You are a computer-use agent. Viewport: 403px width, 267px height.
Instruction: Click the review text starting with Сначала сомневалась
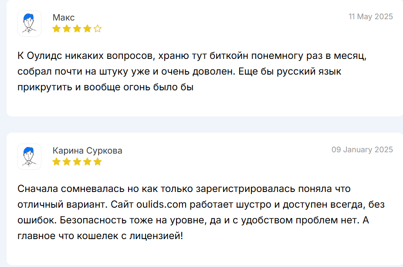pyautogui.click(x=184, y=189)
